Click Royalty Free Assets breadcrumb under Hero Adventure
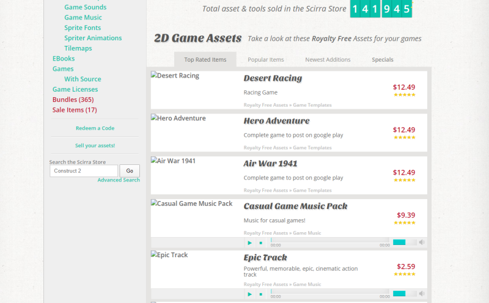489x303 pixels. tap(266, 148)
